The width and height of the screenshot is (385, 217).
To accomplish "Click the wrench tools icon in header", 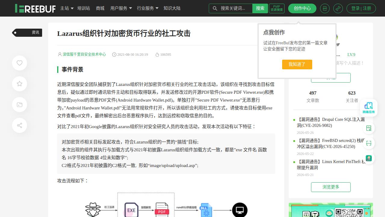I will pos(338,8).
